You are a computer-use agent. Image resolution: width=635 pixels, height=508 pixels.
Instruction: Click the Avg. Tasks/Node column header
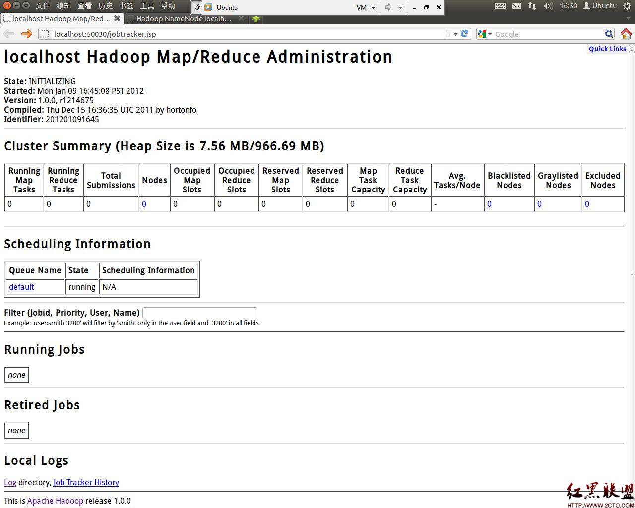pos(457,180)
